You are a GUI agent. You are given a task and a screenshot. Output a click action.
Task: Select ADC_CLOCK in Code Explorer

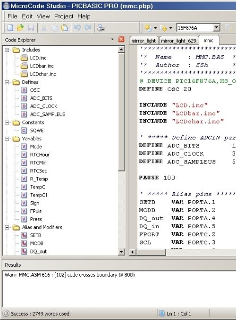click(x=43, y=107)
